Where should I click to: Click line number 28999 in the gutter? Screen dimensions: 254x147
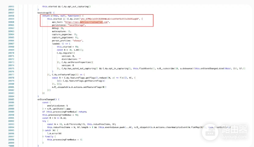point(11,143)
